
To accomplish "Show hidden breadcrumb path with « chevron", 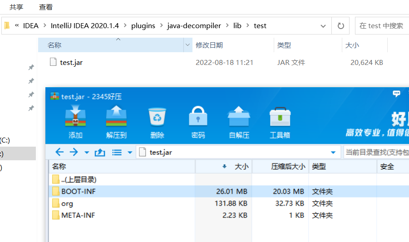I will tap(17, 25).
